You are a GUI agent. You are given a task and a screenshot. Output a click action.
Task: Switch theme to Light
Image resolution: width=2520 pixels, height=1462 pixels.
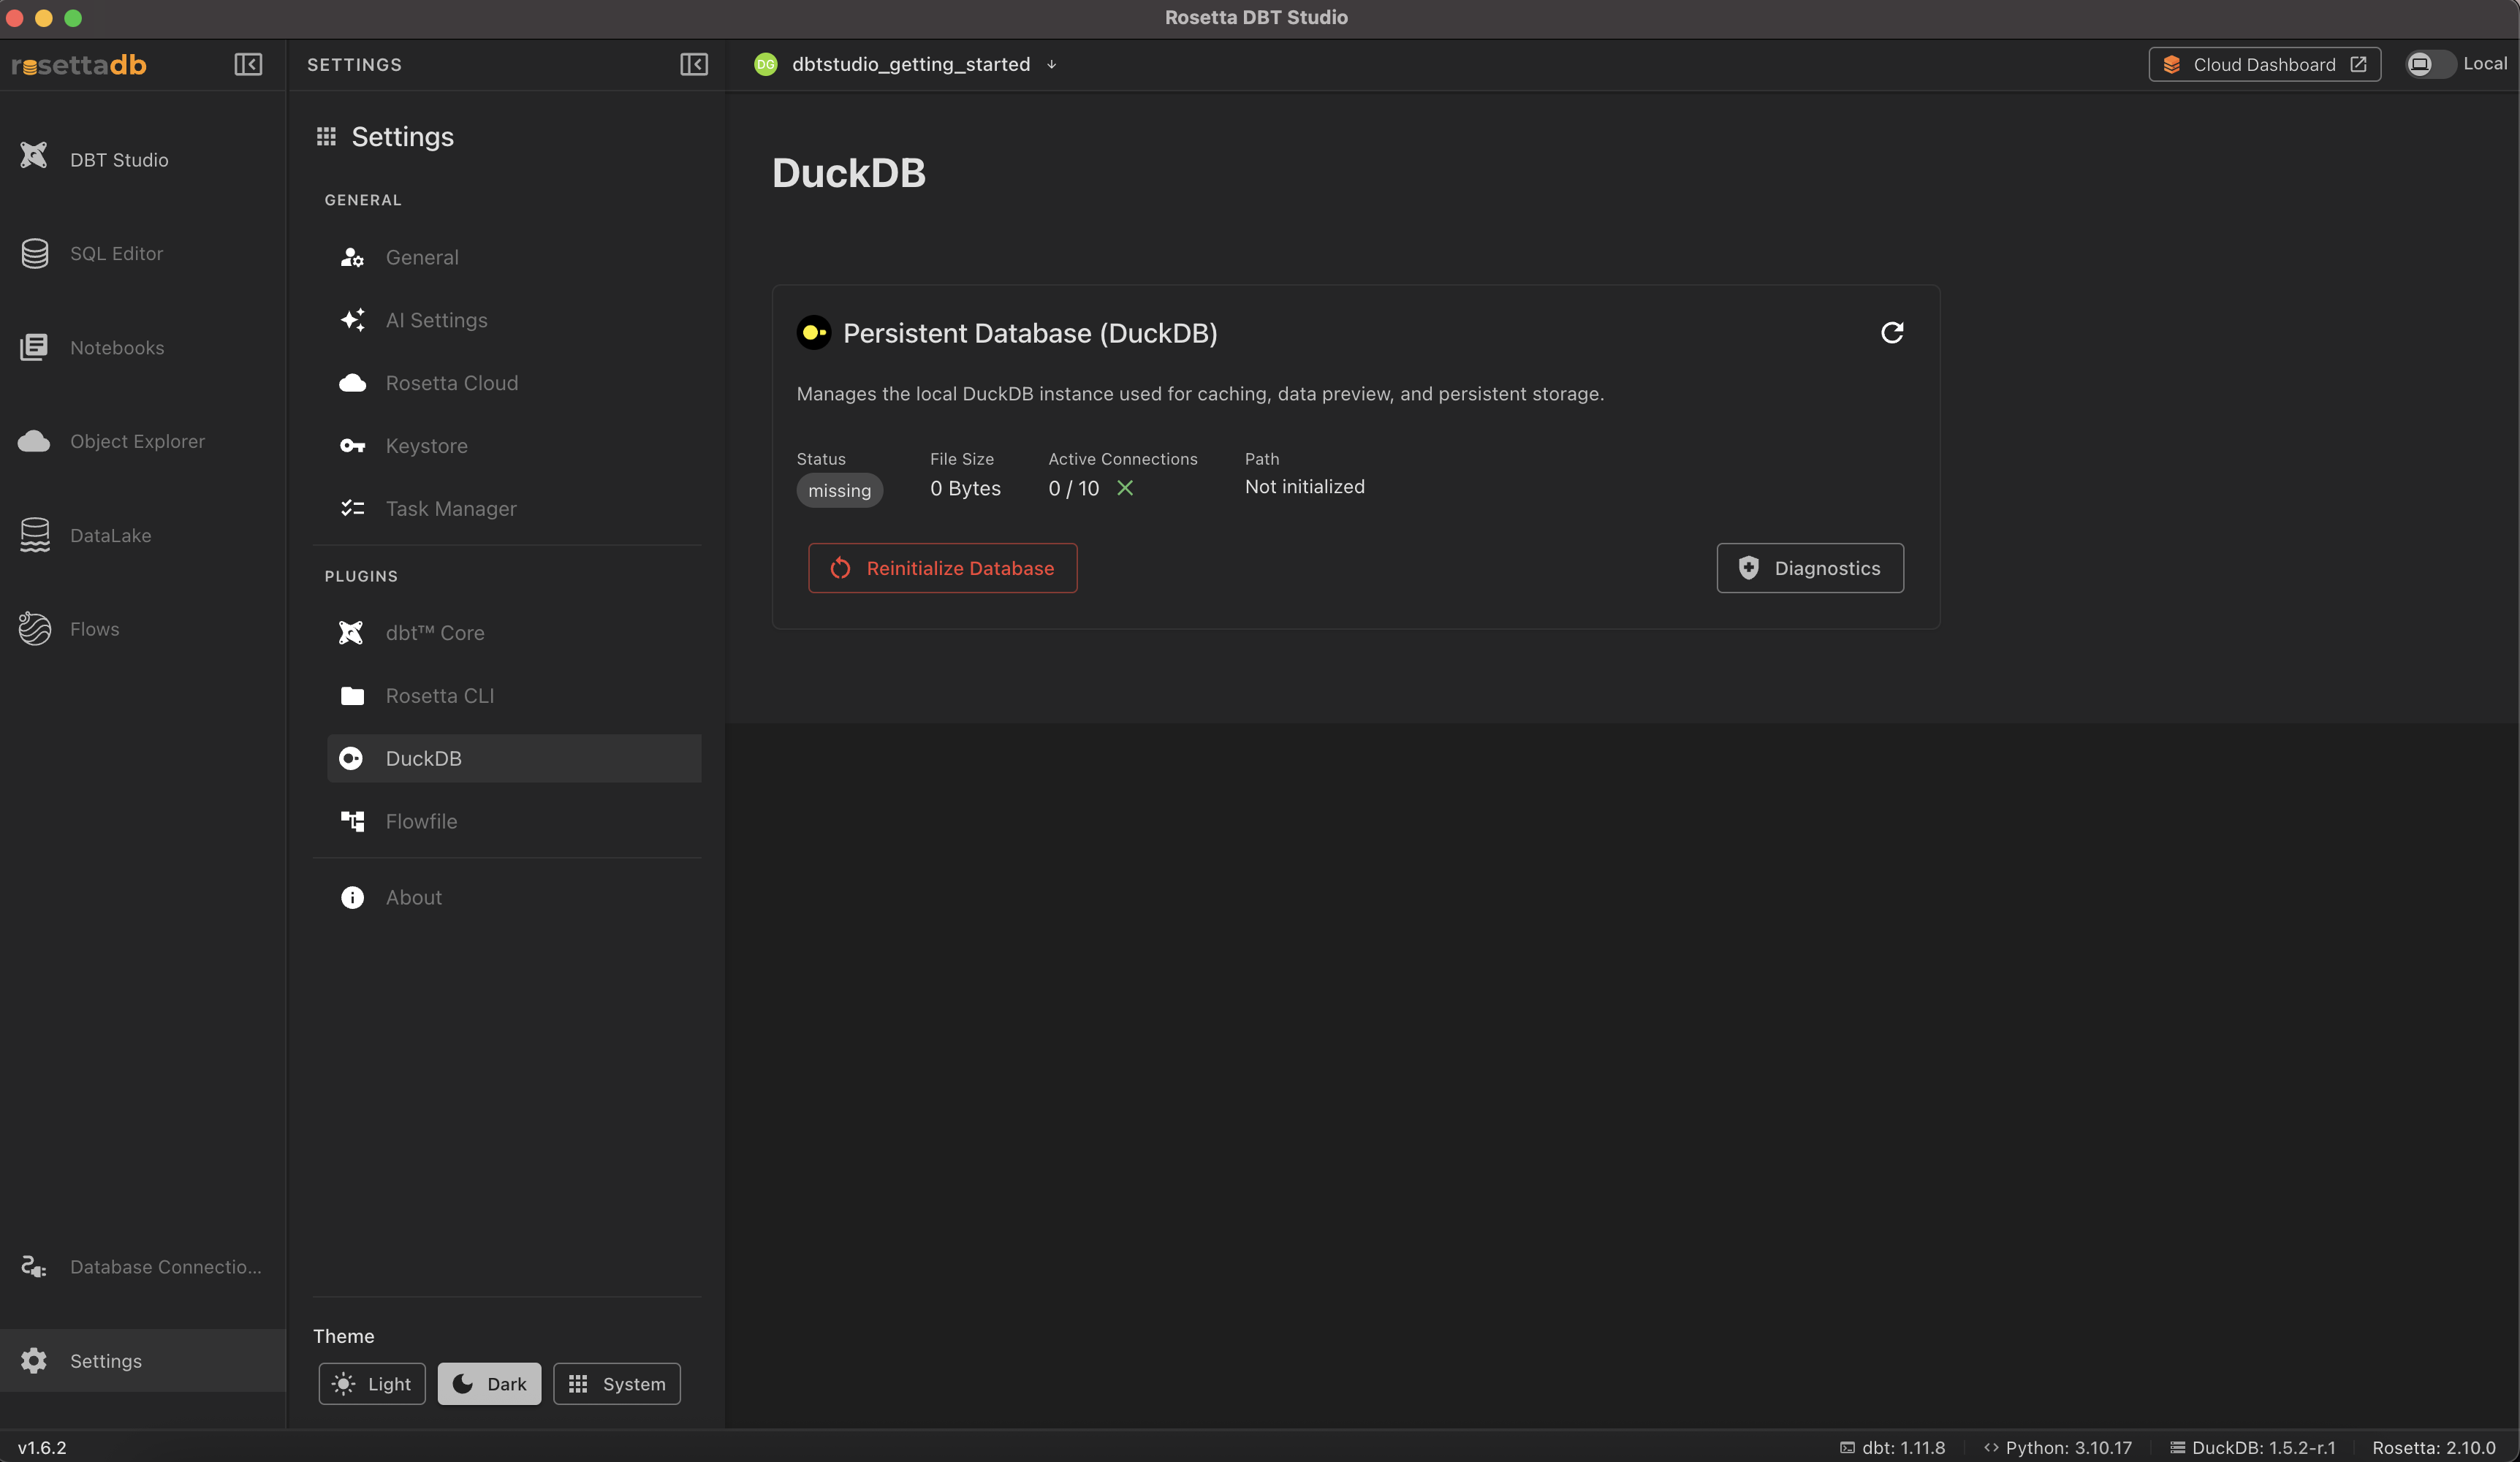click(372, 1383)
